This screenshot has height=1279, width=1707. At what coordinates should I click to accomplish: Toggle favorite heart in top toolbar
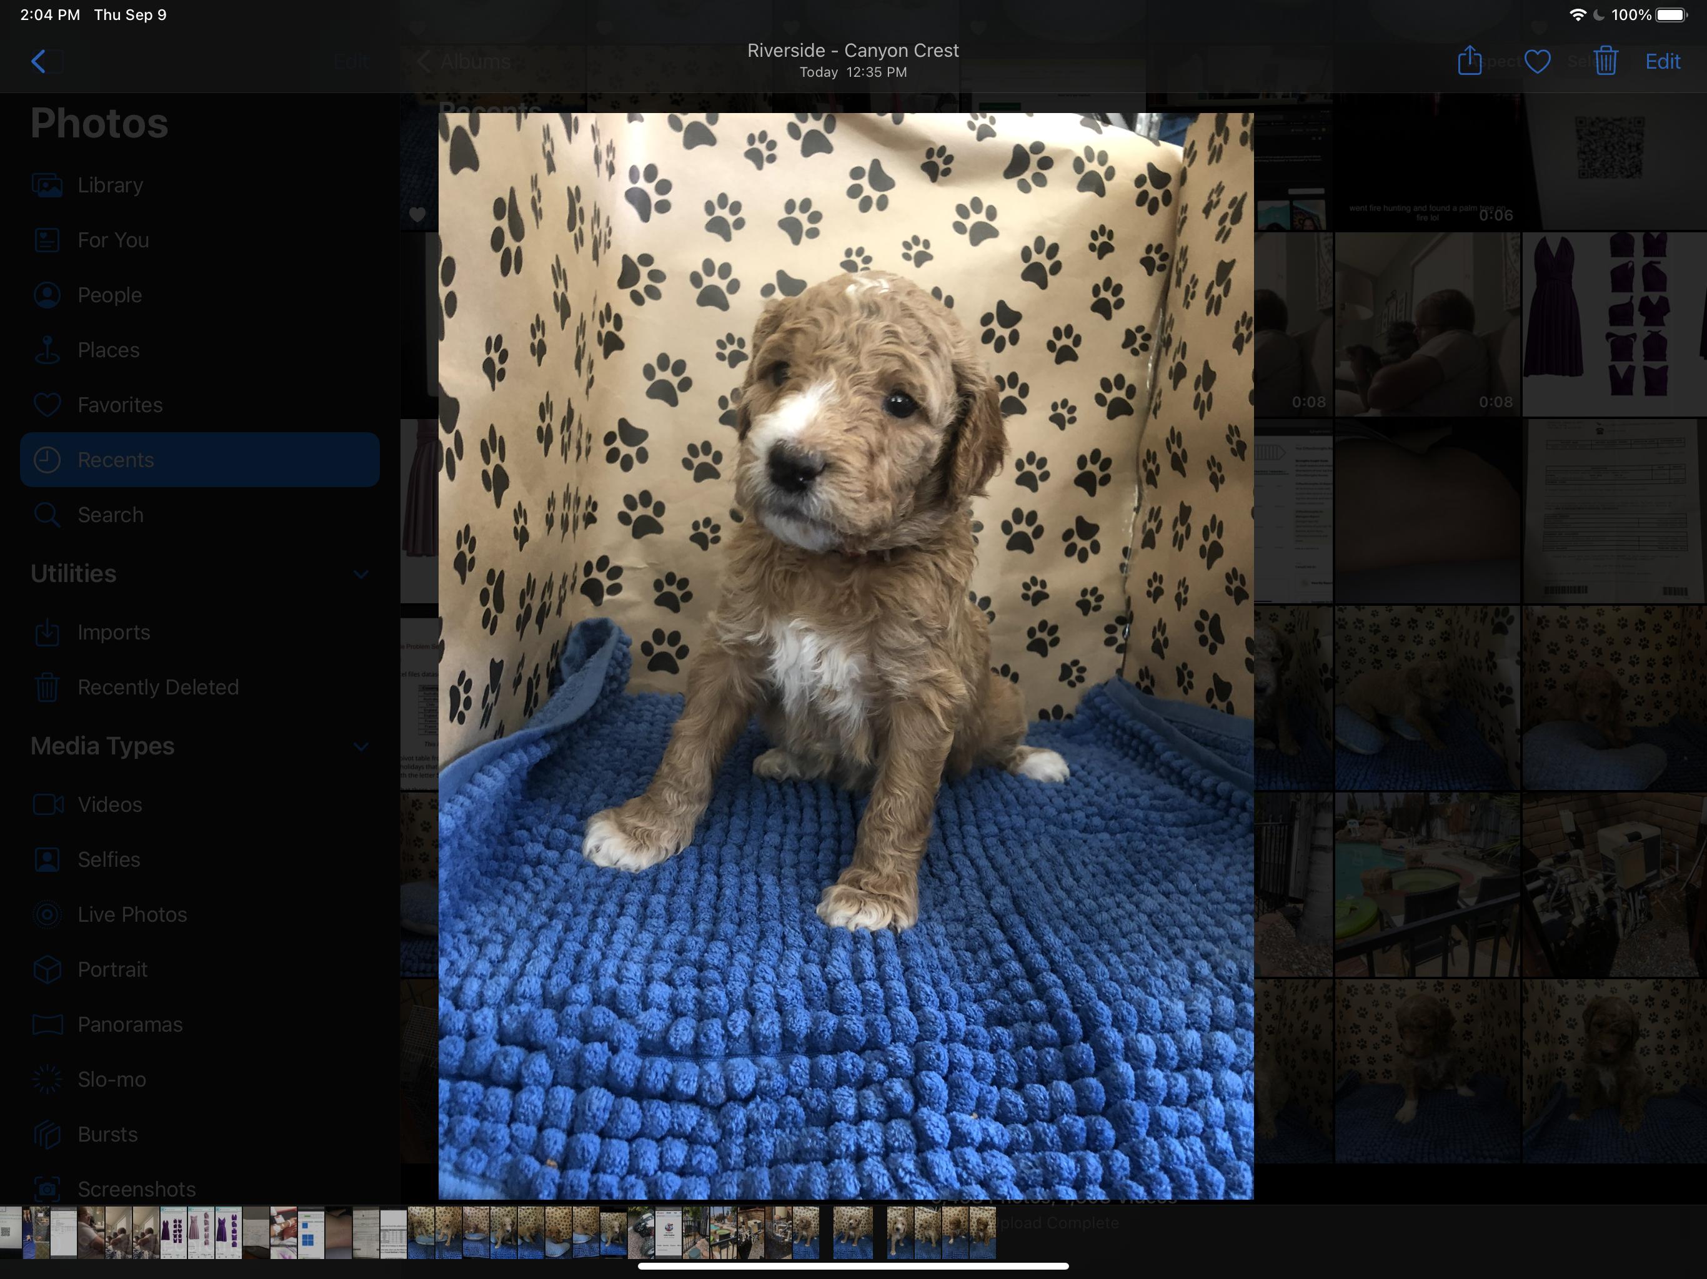click(1537, 61)
